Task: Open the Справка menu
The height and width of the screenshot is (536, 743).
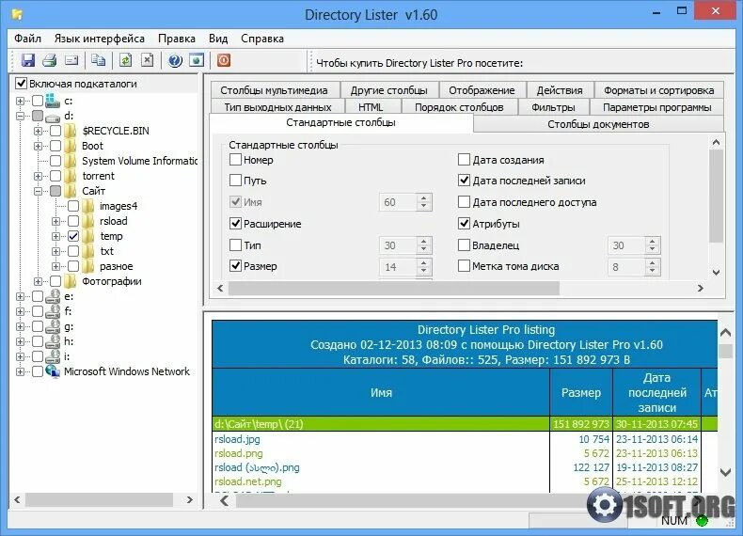Action: coord(262,39)
